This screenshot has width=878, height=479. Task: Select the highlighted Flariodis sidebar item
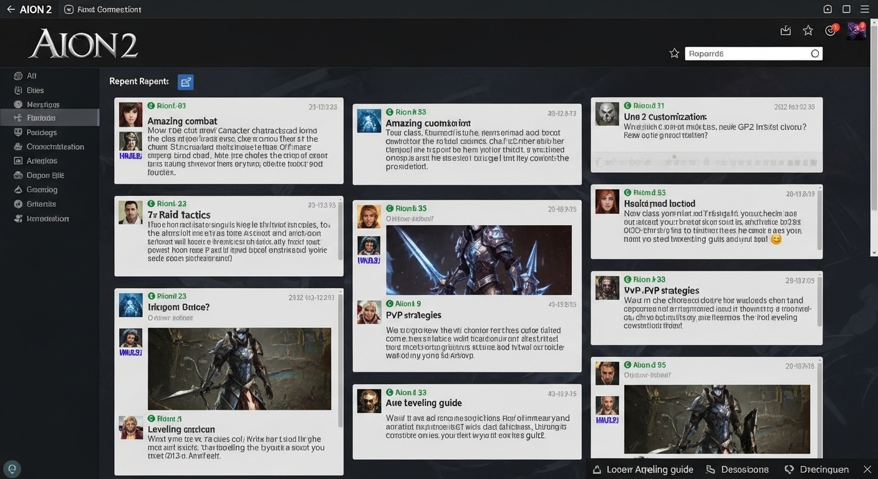(49, 118)
